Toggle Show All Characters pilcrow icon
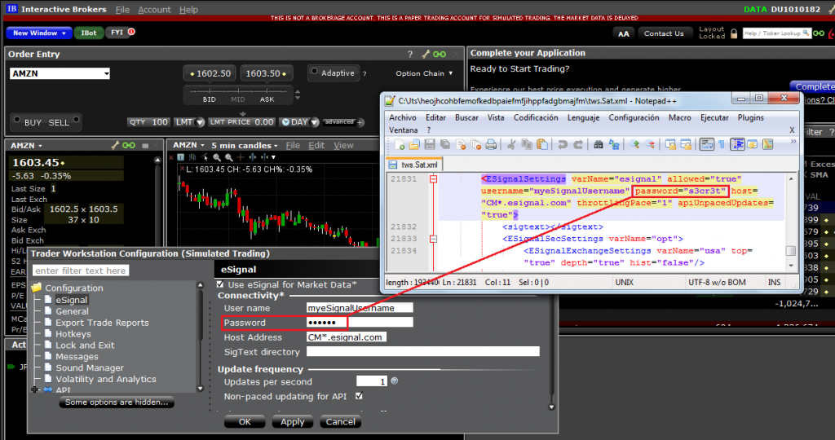Screen dimensions: 835x440 (722, 144)
